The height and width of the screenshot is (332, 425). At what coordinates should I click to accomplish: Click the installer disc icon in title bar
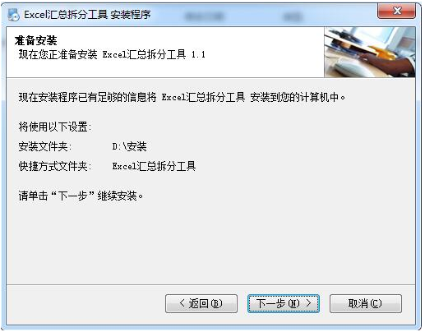tap(13, 15)
